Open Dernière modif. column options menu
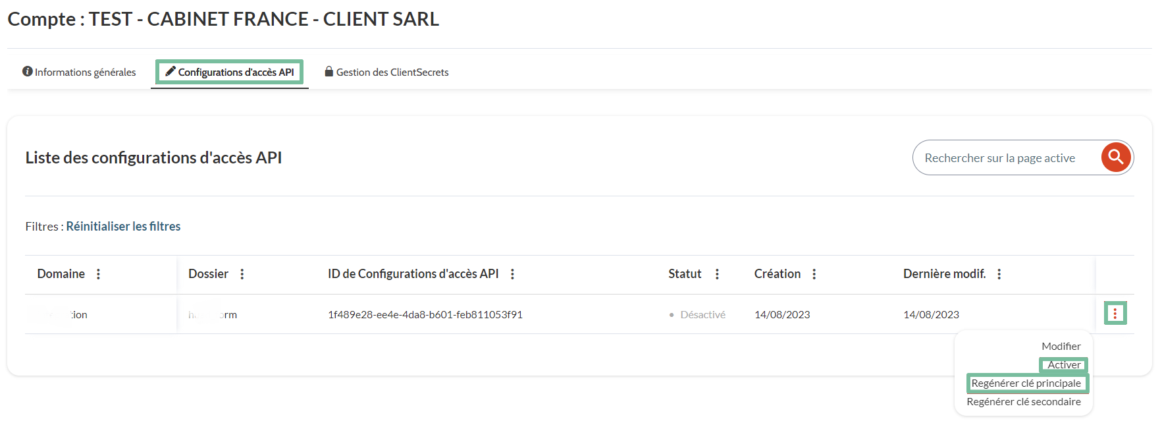Screen dimensions: 1160x423 point(999,274)
